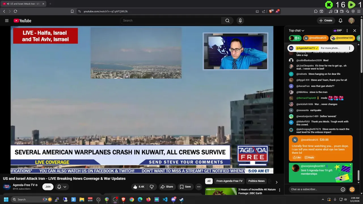Like the video with 8.4K likes
The height and width of the screenshot is (204, 363).
click(x=139, y=187)
